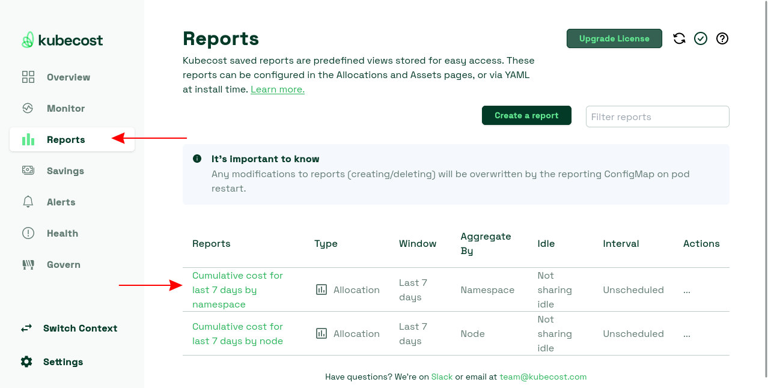
Task: Expand actions menu for namespace report
Action: 687,289
